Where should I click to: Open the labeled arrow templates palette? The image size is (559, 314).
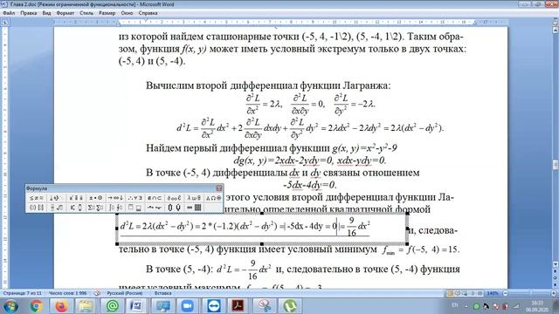(155, 208)
